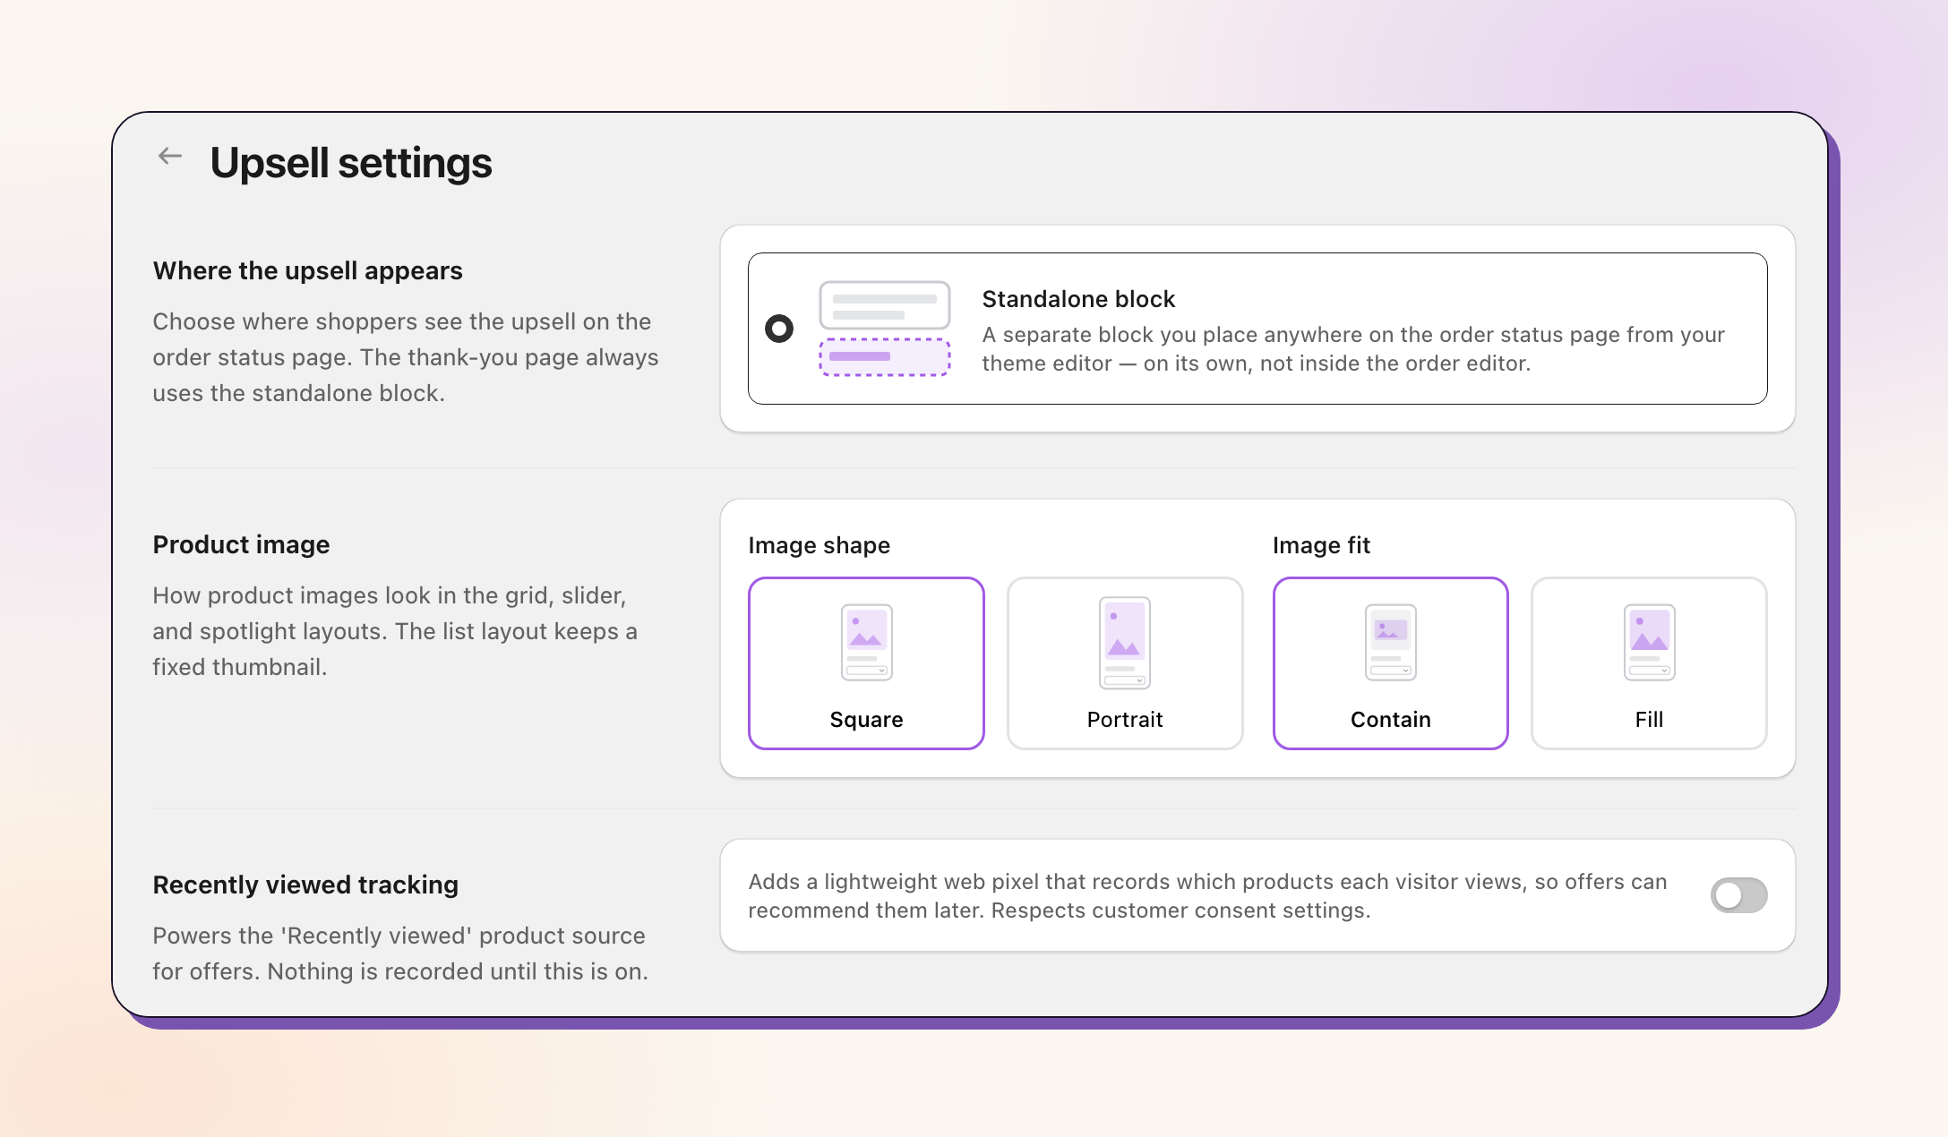
Task: Enable the Recently viewed tracking toggle
Action: coord(1738,895)
